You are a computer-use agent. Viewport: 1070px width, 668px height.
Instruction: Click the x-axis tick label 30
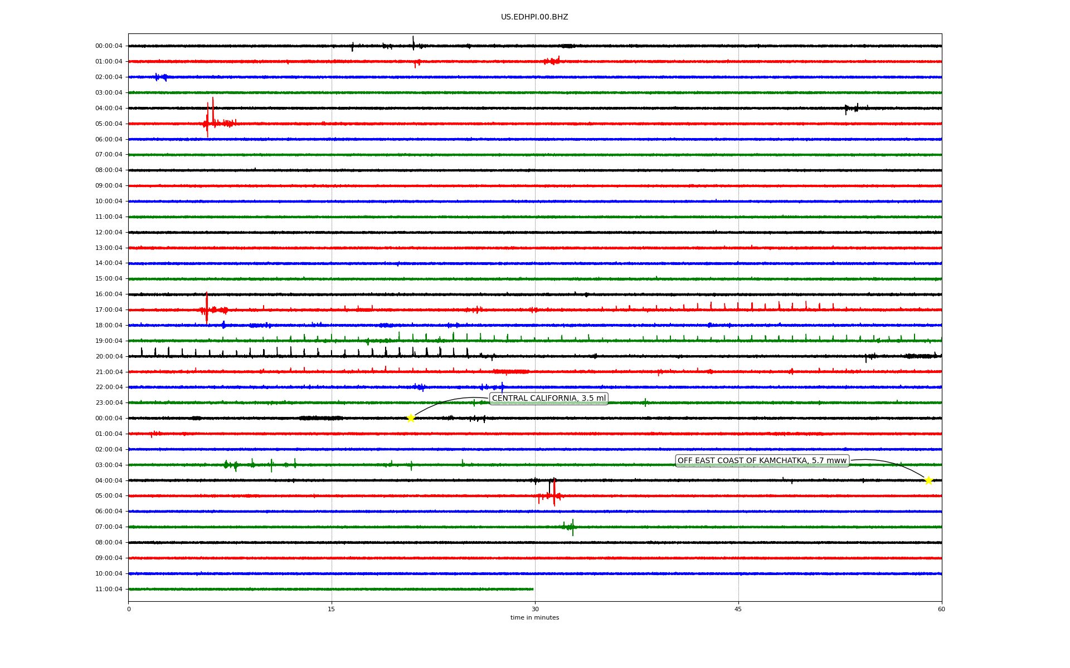(535, 609)
